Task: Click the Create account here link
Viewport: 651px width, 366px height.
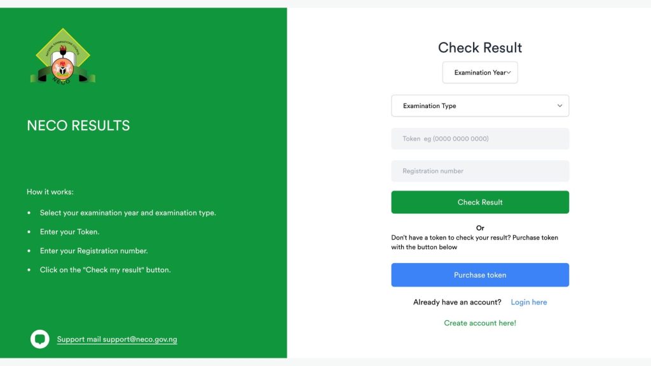Action: point(480,323)
